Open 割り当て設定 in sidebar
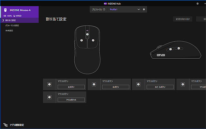The image size is (206, 129). click(19, 20)
